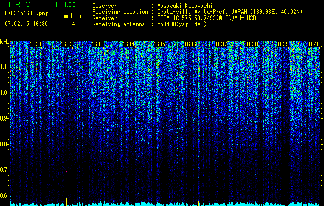324x206 pixels.
Task: Click the 1.1 kHz axis label
Action: tap(4, 67)
